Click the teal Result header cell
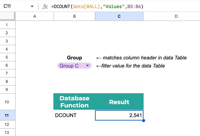This screenshot has width=200, height=136. pyautogui.click(x=119, y=102)
